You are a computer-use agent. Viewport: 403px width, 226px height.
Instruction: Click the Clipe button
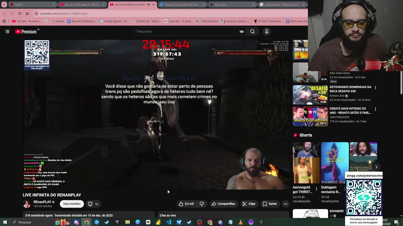point(249,204)
